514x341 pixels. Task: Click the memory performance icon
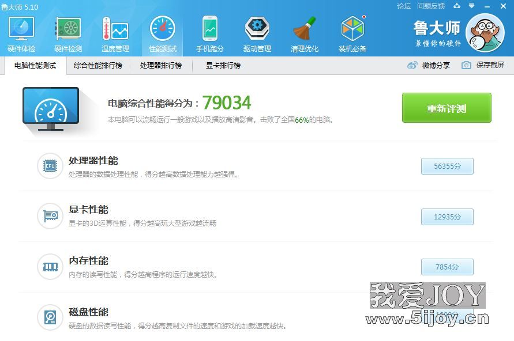click(50, 267)
